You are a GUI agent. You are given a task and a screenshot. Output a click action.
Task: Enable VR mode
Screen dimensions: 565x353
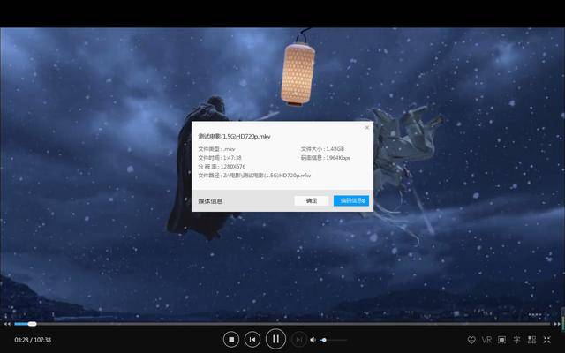coord(486,340)
